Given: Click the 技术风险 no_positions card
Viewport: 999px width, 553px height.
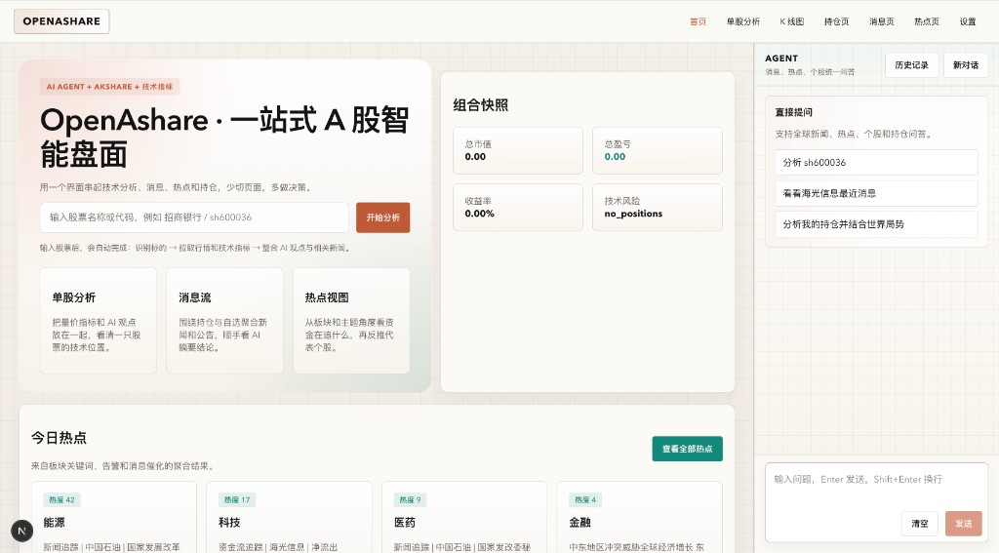Looking at the screenshot, I should coord(658,207).
